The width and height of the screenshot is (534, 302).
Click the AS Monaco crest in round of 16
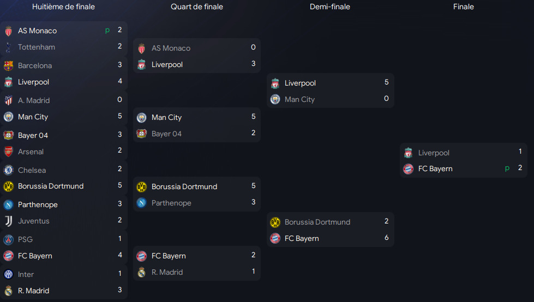point(8,31)
